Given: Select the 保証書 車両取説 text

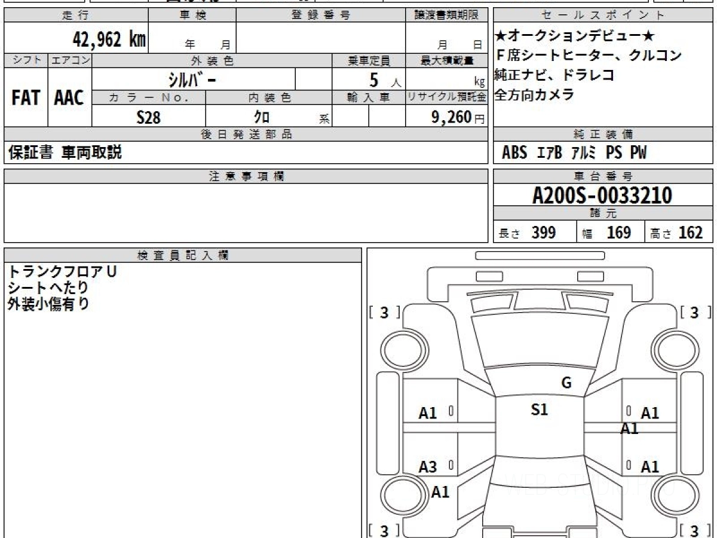Looking at the screenshot, I should point(65,152).
